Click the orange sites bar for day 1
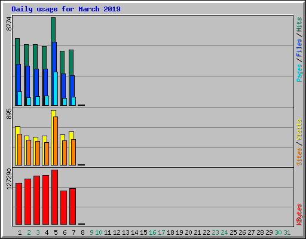Viewport: 306px width, 239px height. (x=20, y=150)
